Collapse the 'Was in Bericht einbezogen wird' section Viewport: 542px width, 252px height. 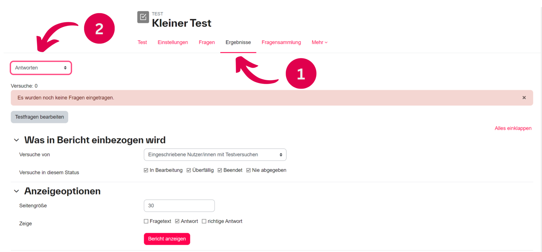[16, 140]
